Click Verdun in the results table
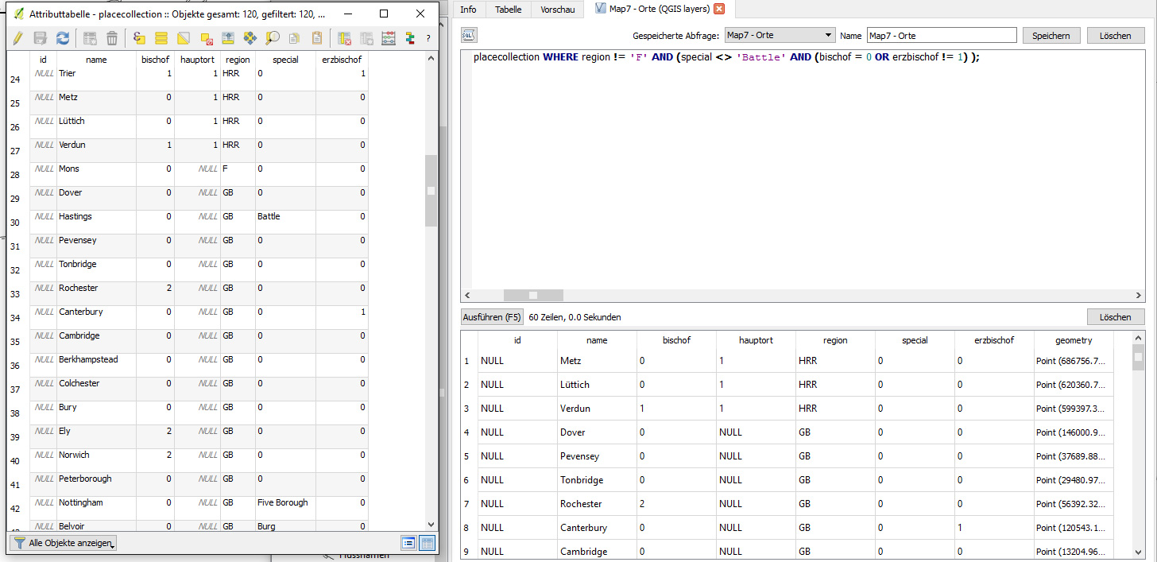1157x562 pixels. tap(597, 409)
